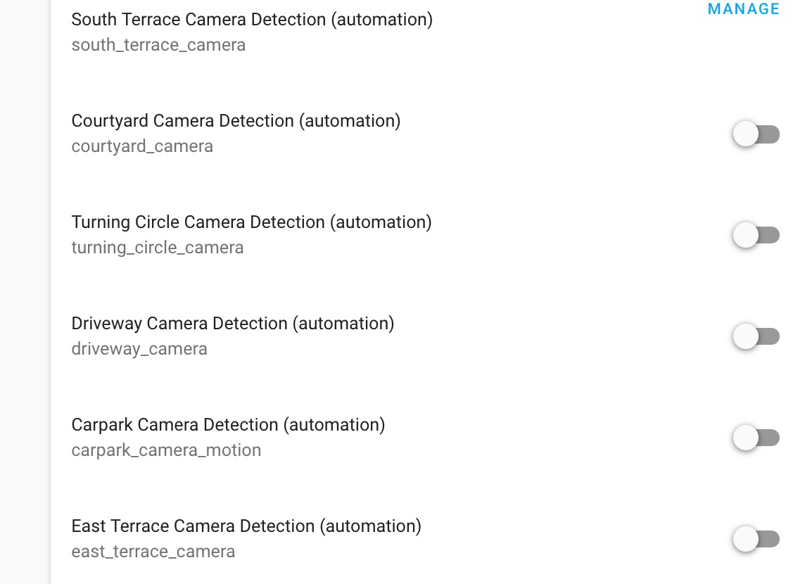Click the east_terrace_camera entity ID
Screen dimensions: 805x584
click(x=153, y=551)
